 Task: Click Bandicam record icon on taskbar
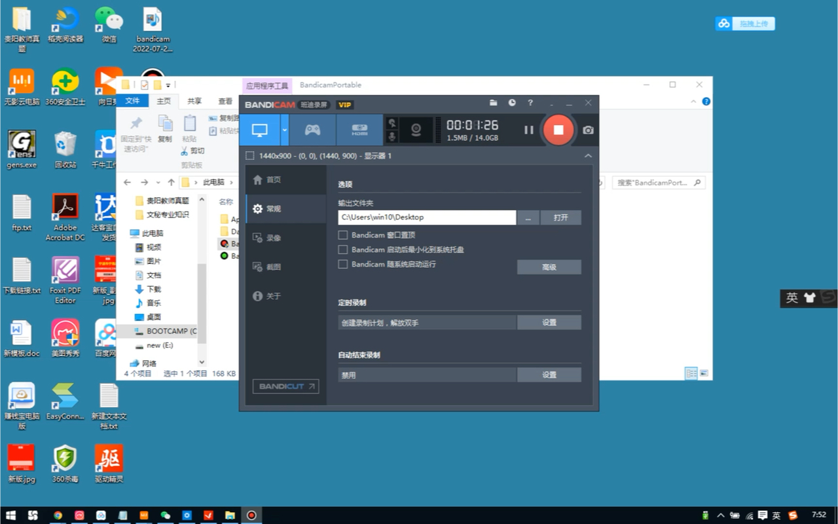(x=251, y=515)
